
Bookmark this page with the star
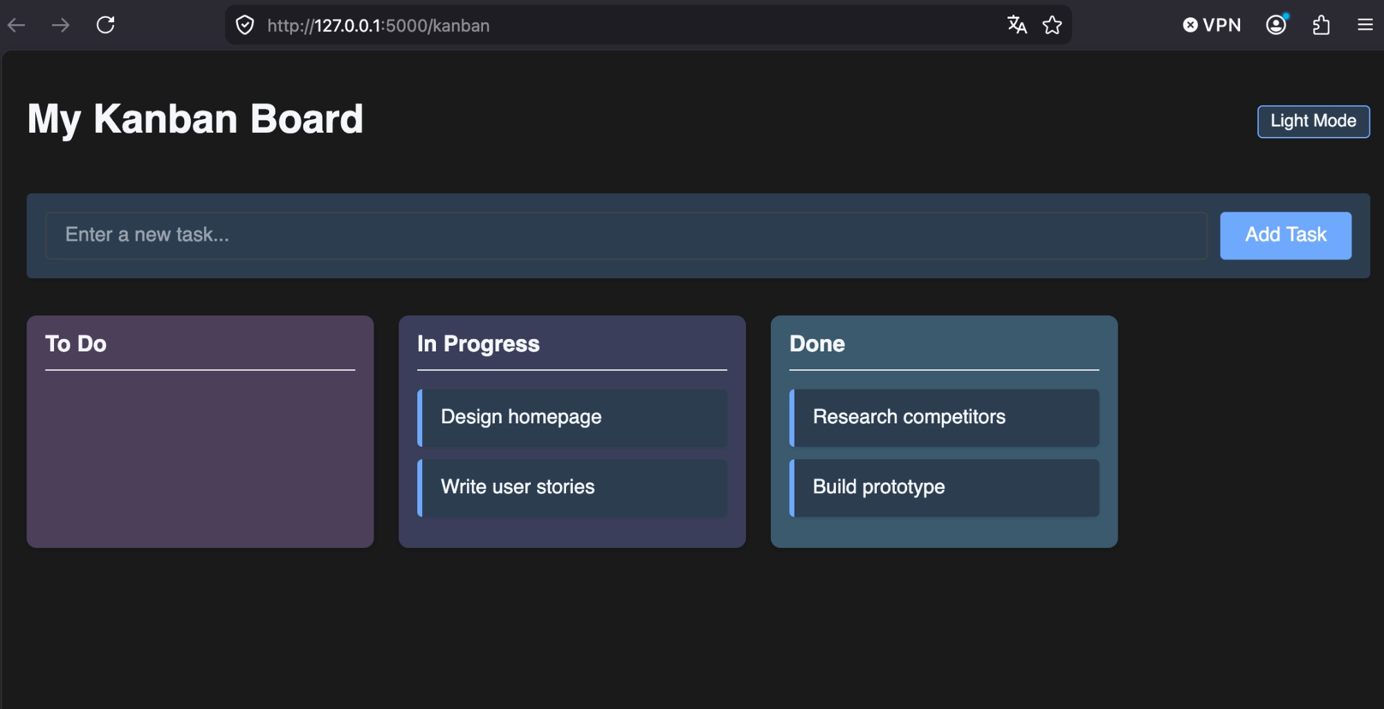1052,26
